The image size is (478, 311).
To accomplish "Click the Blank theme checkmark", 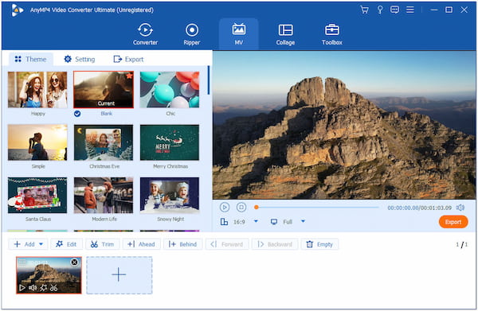I will click(x=77, y=114).
